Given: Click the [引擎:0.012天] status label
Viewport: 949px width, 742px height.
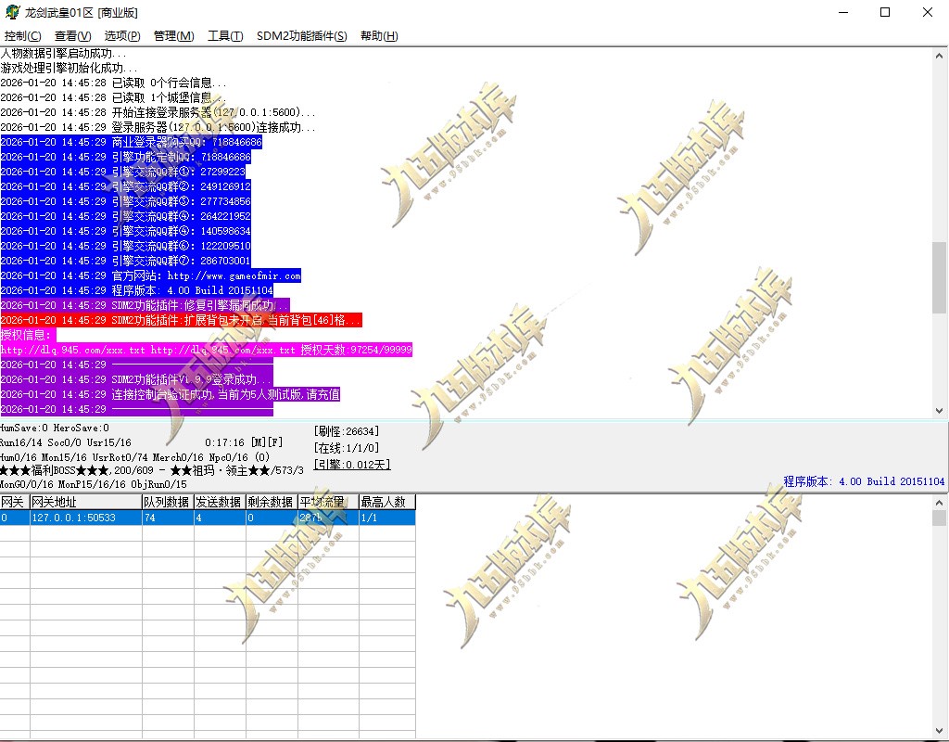Looking at the screenshot, I should [351, 465].
